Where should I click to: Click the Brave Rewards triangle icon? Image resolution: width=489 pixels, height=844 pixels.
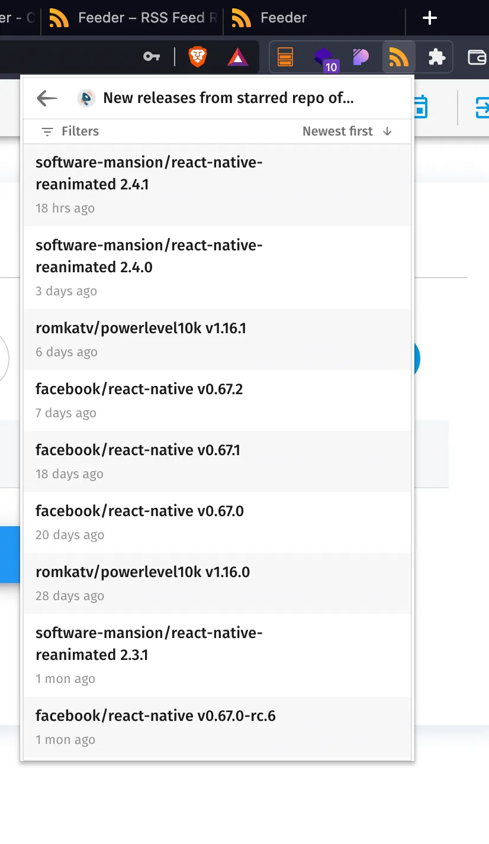click(237, 57)
